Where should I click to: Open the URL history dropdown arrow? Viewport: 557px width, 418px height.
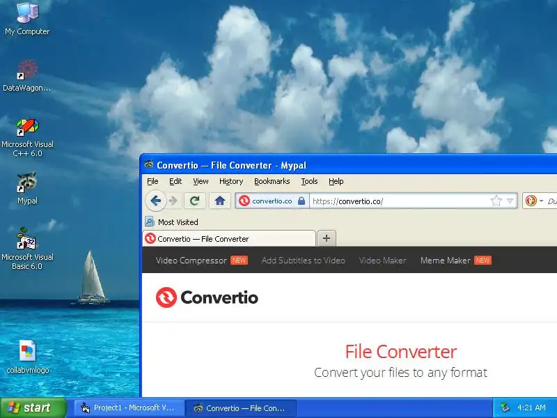coord(510,201)
